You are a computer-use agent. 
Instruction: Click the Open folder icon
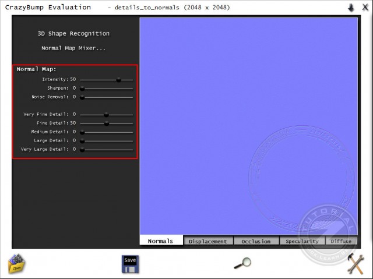pos(16,263)
